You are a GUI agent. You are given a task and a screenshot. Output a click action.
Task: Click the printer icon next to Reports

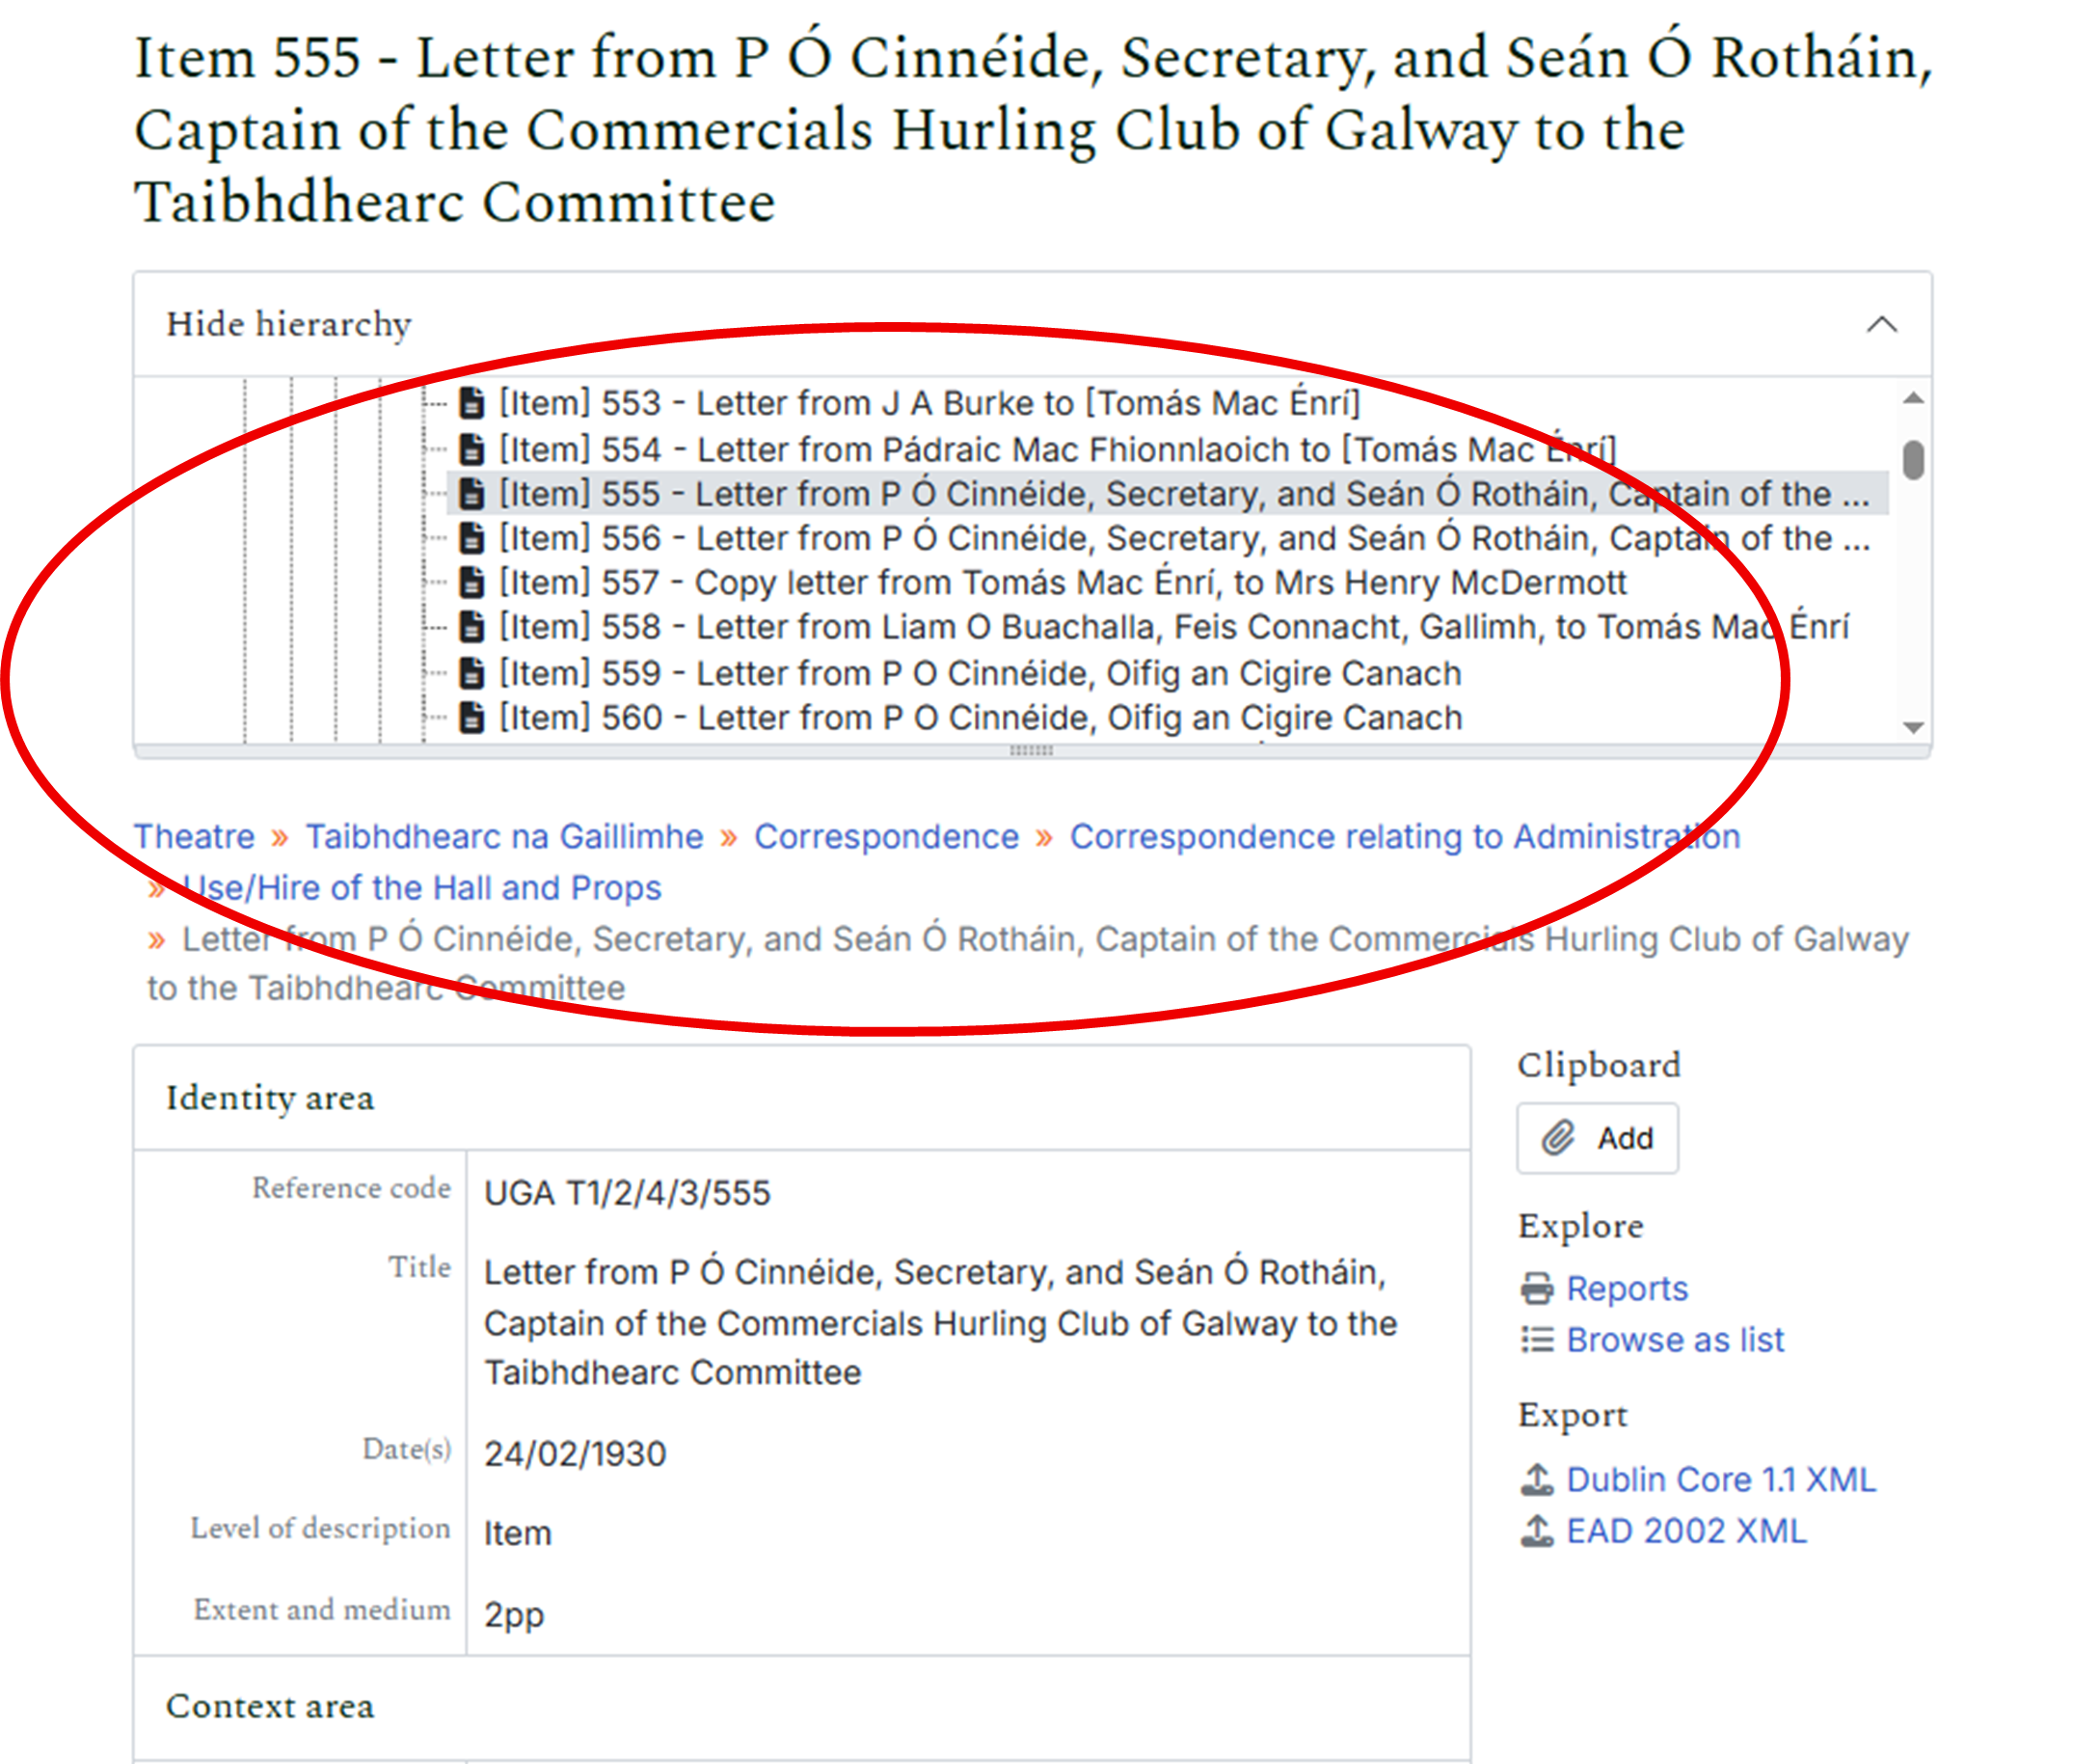point(1536,1289)
